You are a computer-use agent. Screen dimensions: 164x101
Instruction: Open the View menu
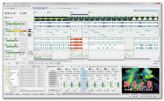pos(11,6)
